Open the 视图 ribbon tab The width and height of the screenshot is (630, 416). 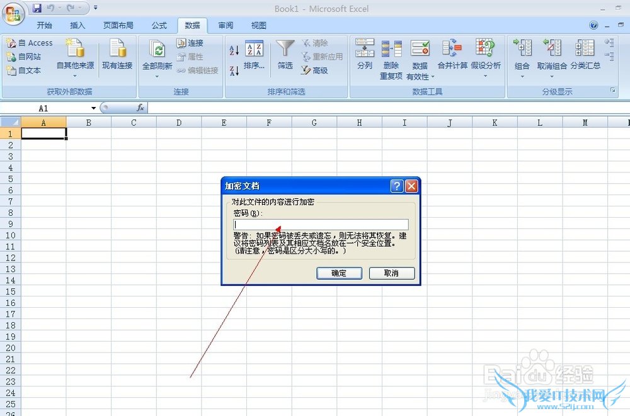259,26
